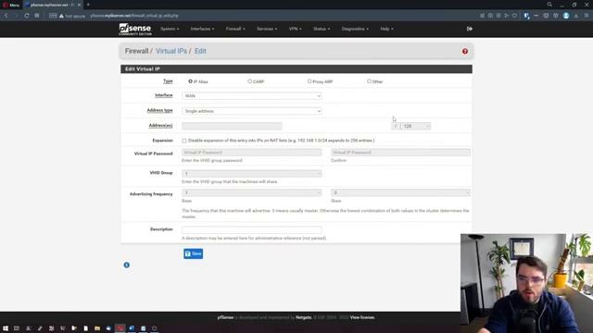Open a new browser tab

click(88, 5)
